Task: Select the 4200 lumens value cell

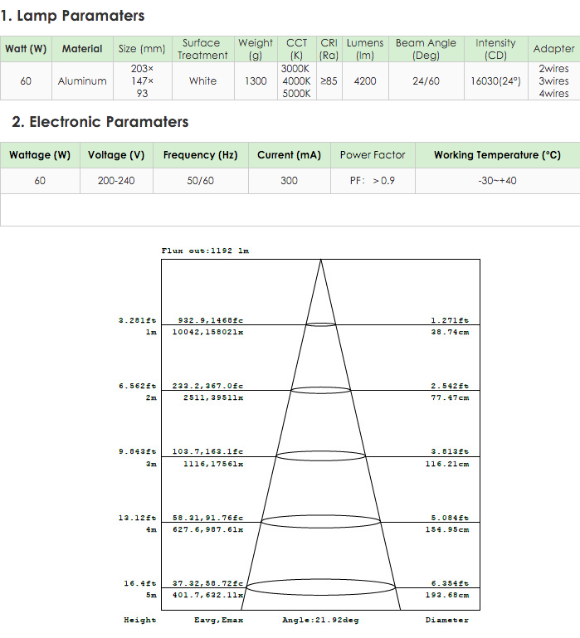Action: tap(365, 81)
